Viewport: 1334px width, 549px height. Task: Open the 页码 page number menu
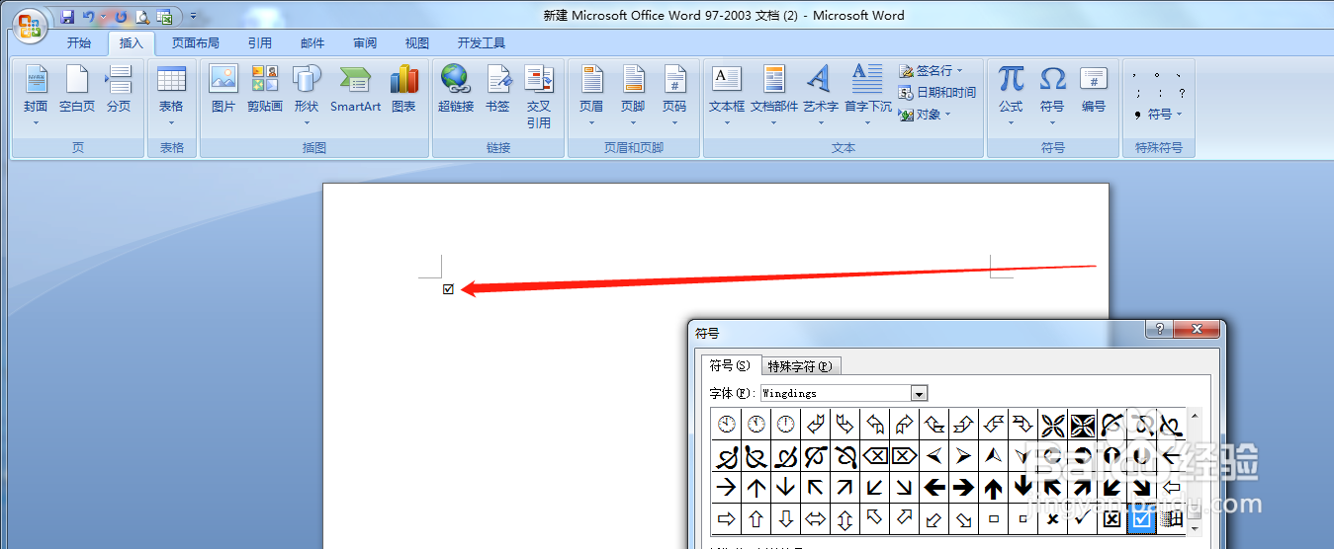[x=674, y=95]
